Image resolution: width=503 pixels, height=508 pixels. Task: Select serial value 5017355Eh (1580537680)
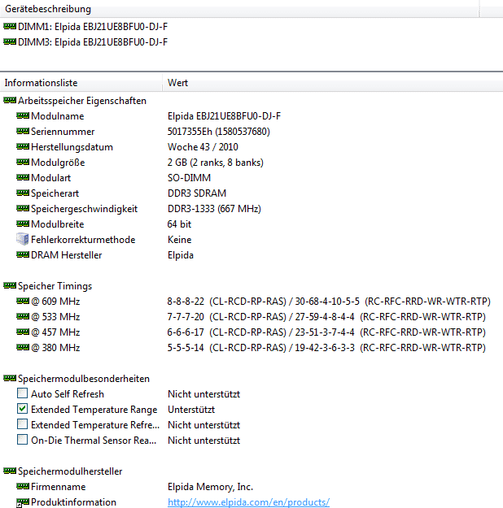(x=219, y=132)
